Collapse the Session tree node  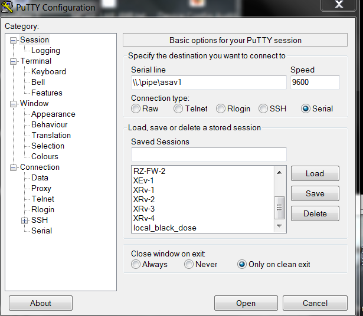(x=13, y=41)
